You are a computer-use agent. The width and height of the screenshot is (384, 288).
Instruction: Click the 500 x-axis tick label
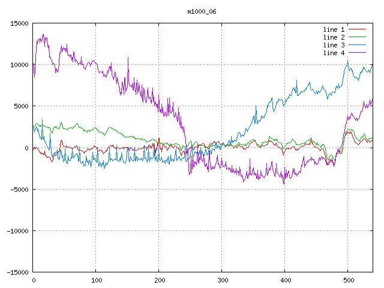pos(348,280)
